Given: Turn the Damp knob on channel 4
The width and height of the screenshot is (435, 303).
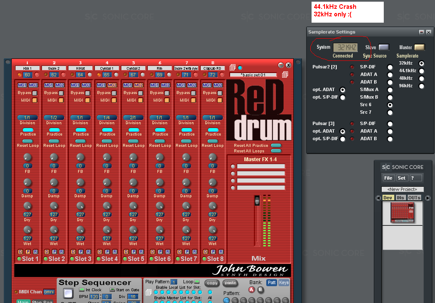Looking at the screenshot, I should (x=107, y=182).
